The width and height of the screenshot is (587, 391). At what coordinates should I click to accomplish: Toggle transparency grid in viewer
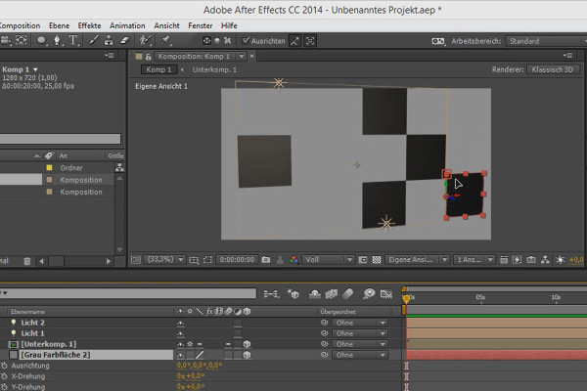point(377,260)
